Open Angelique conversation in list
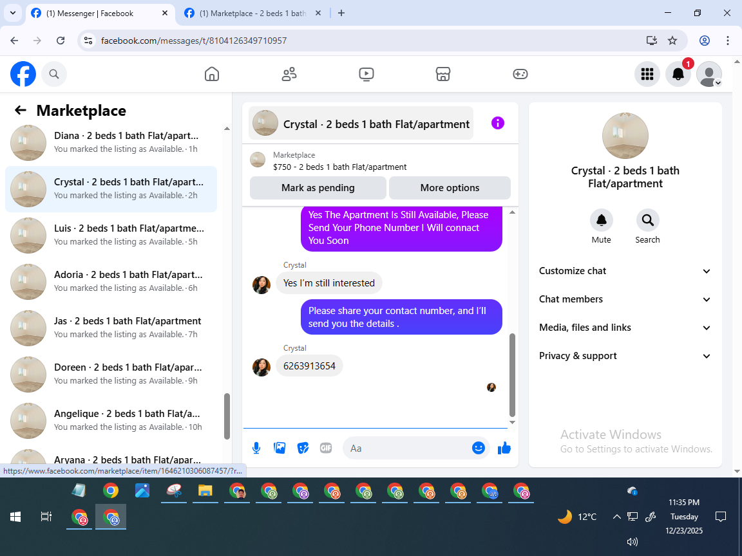This screenshot has width=742, height=556. click(111, 420)
